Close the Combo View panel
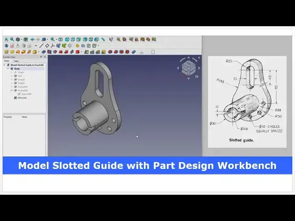Screen dimensions: 295x221 point(45,57)
